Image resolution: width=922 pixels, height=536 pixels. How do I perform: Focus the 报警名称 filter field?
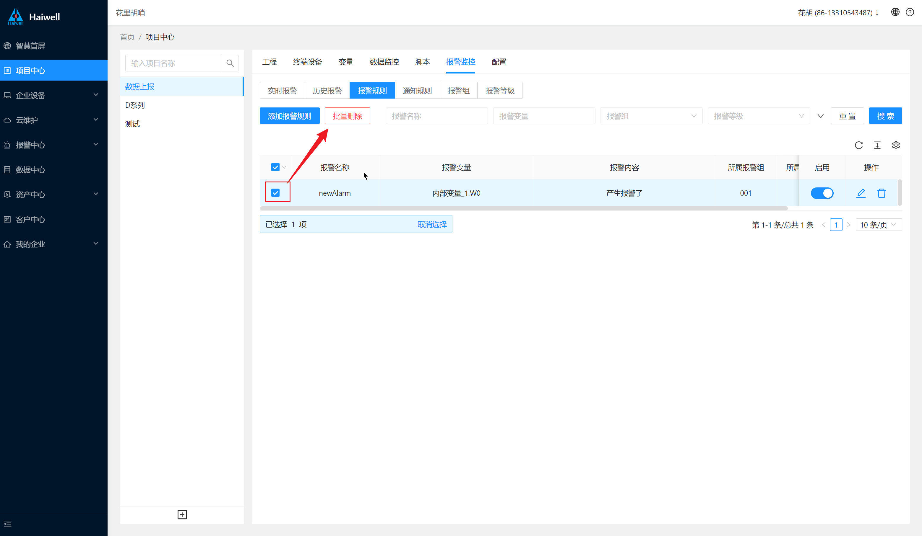pyautogui.click(x=436, y=116)
